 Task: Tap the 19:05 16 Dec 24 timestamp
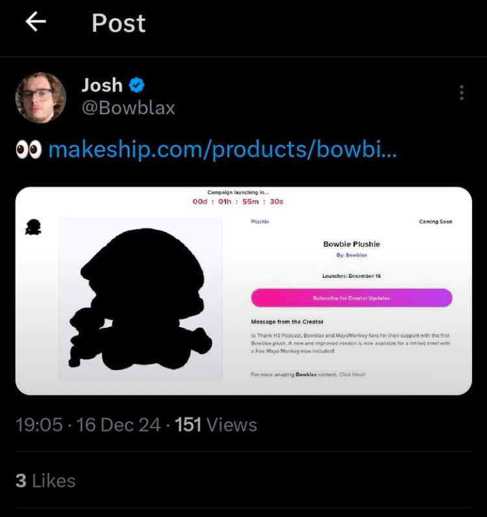[x=88, y=425]
